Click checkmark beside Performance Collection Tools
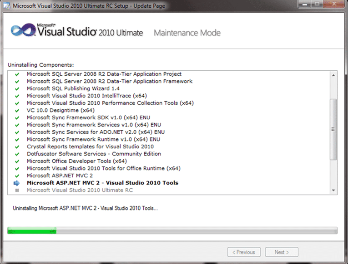The image size is (348, 264). [17, 103]
